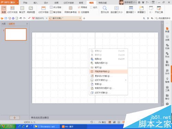Click the help question icon in right sidebar

pyautogui.click(x=167, y=104)
